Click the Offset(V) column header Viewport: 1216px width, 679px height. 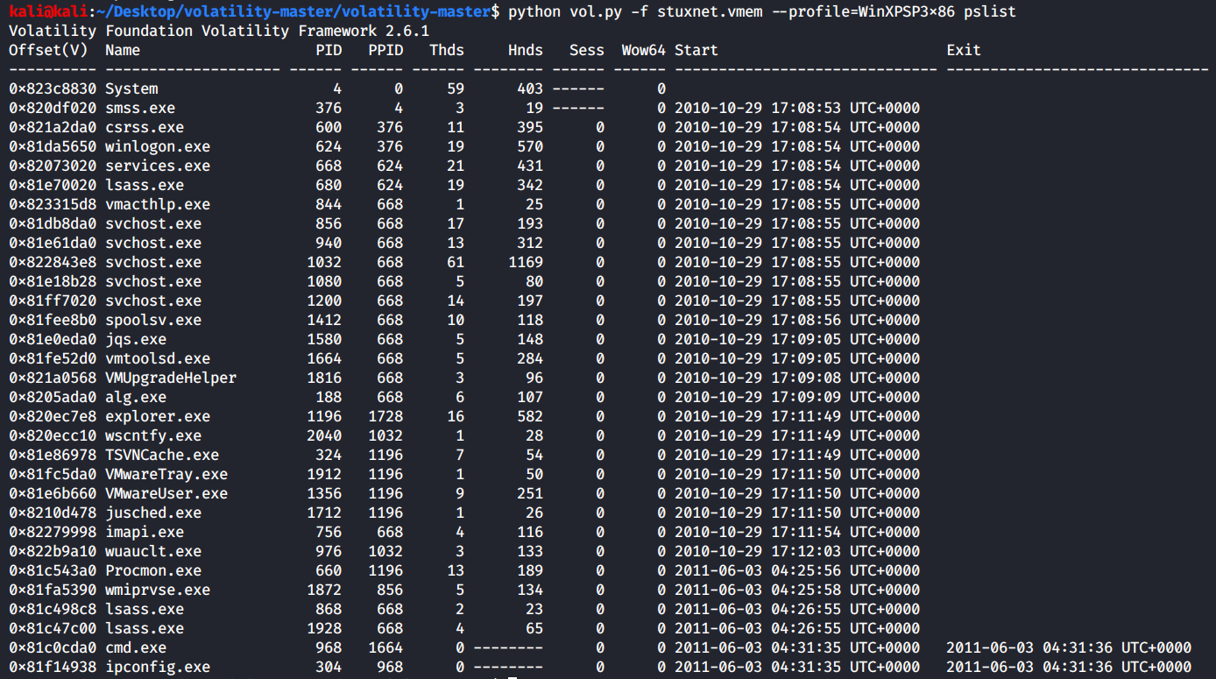pos(48,50)
